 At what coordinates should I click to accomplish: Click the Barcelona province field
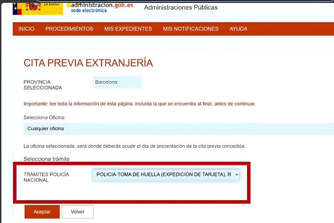pyautogui.click(x=117, y=82)
